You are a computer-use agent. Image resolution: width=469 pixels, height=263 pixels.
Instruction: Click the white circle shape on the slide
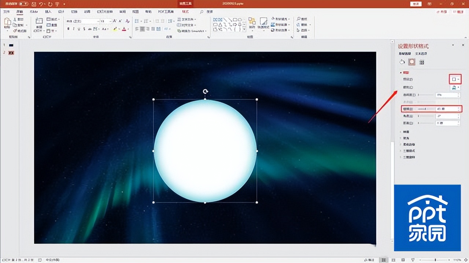coord(205,151)
